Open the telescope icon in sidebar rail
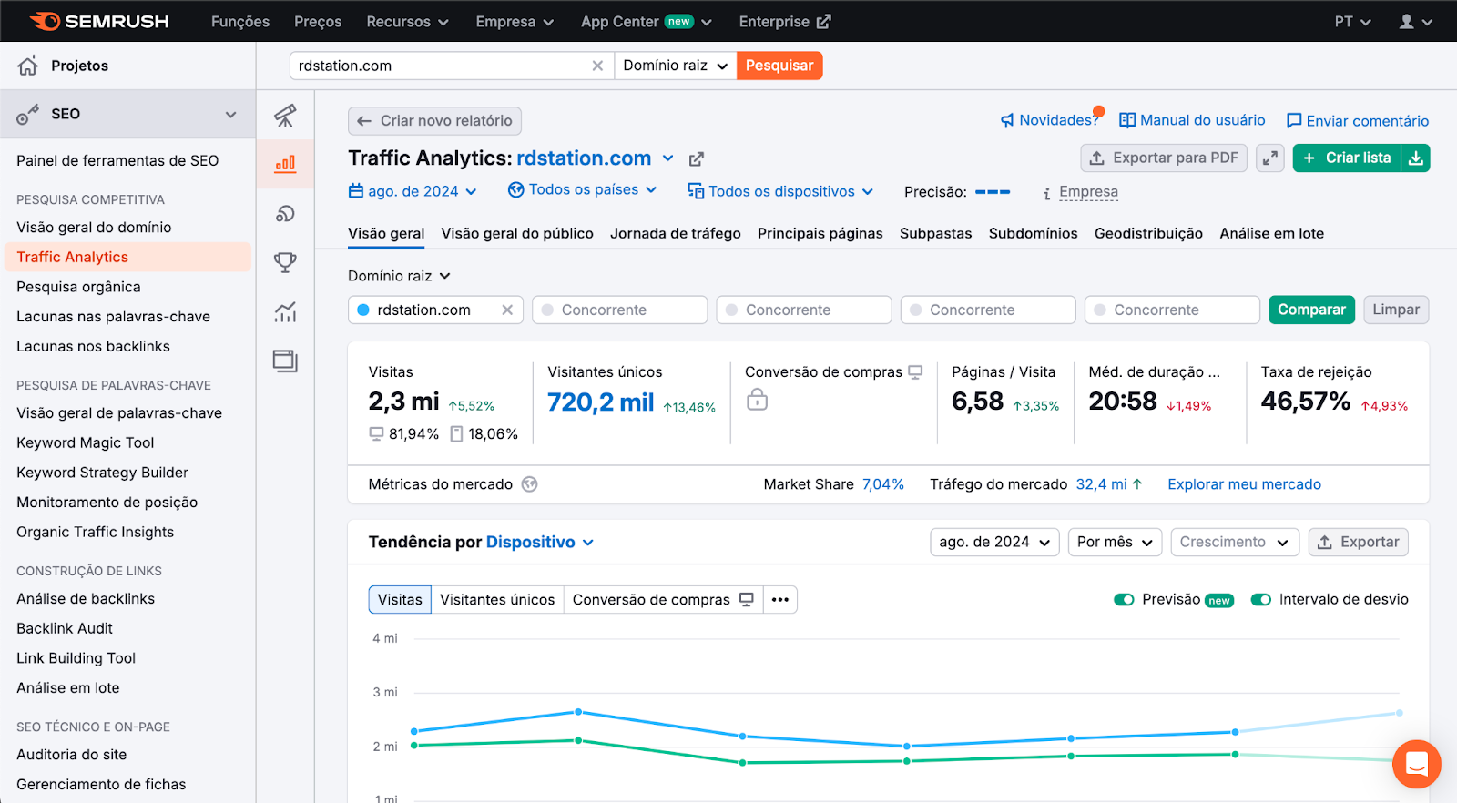 click(x=285, y=116)
